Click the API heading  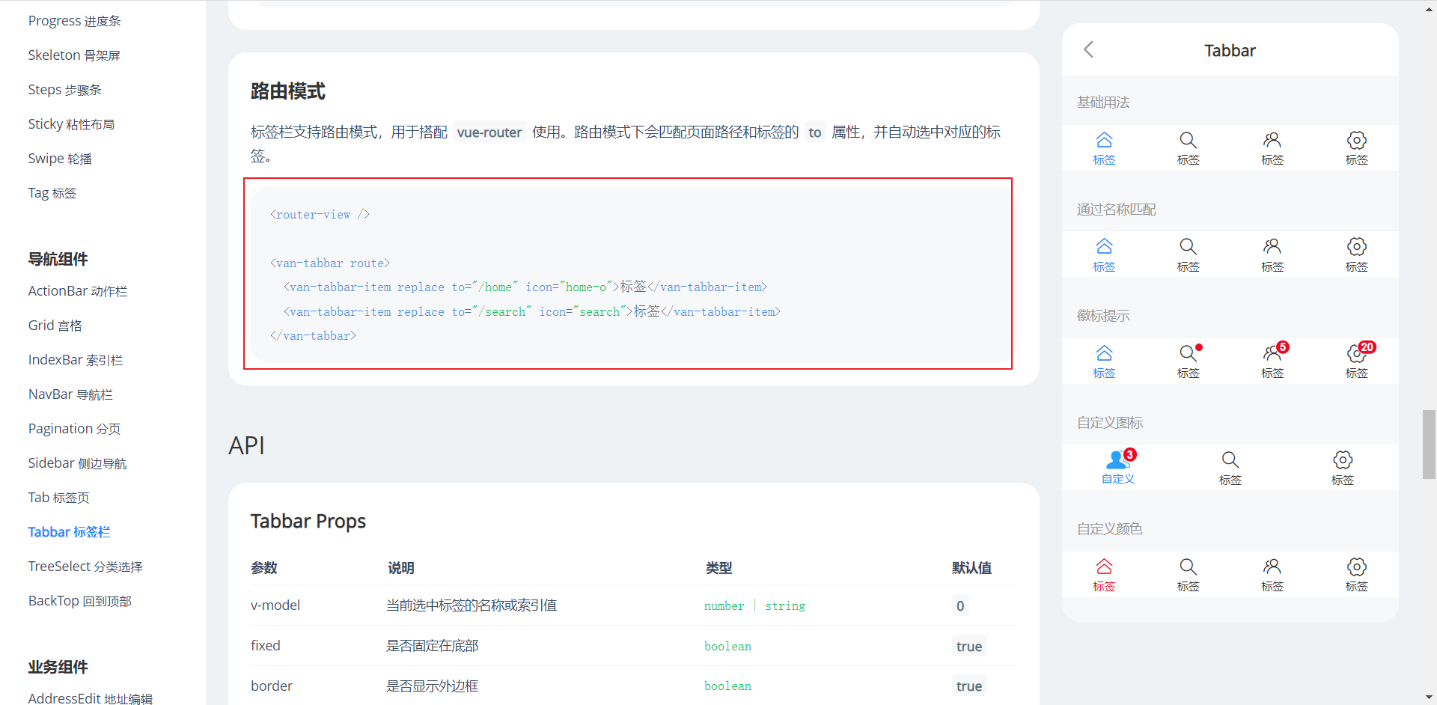[246, 445]
